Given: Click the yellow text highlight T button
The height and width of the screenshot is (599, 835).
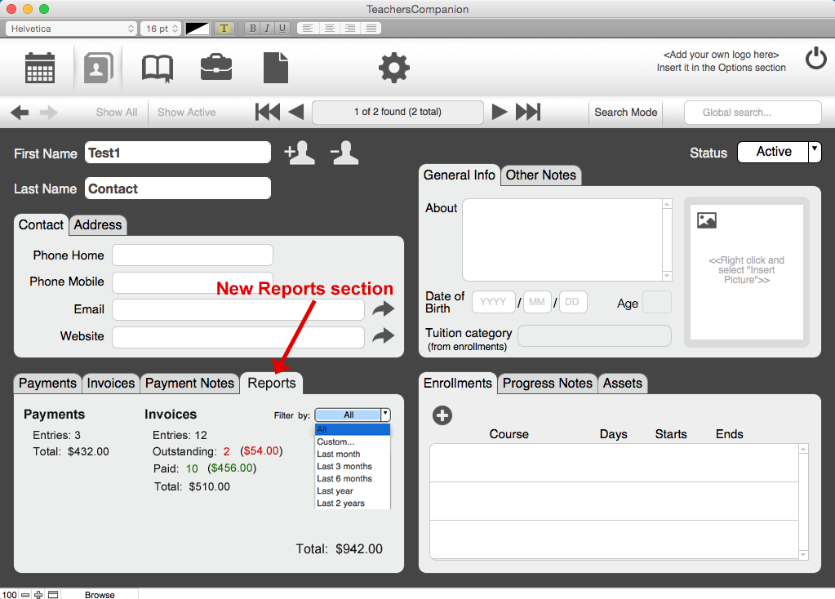Looking at the screenshot, I should point(224,29).
